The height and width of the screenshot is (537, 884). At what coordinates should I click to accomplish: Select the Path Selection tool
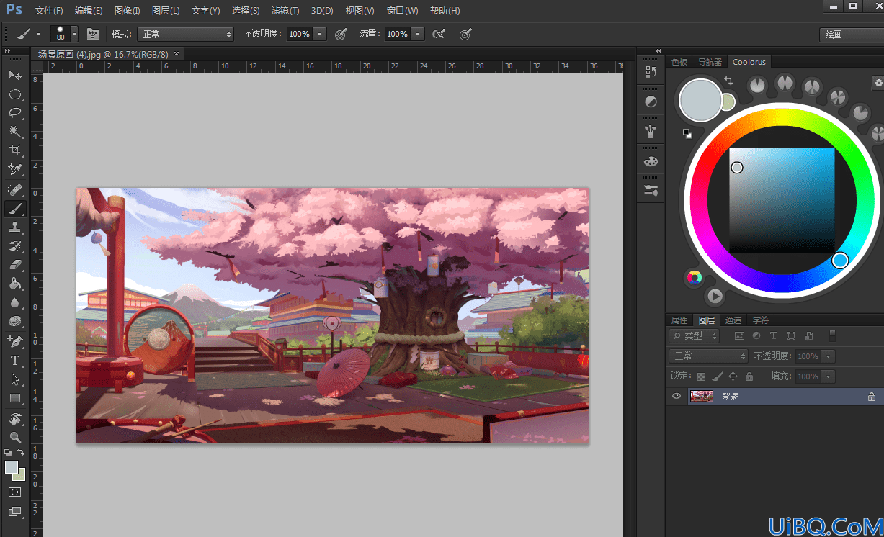point(14,379)
